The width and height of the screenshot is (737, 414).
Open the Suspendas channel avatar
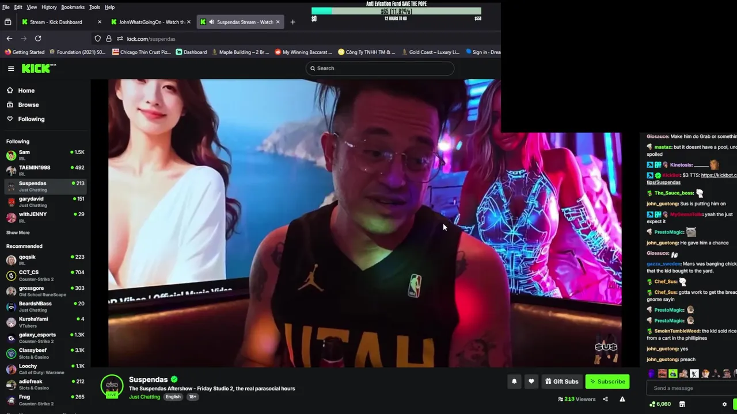point(112,386)
